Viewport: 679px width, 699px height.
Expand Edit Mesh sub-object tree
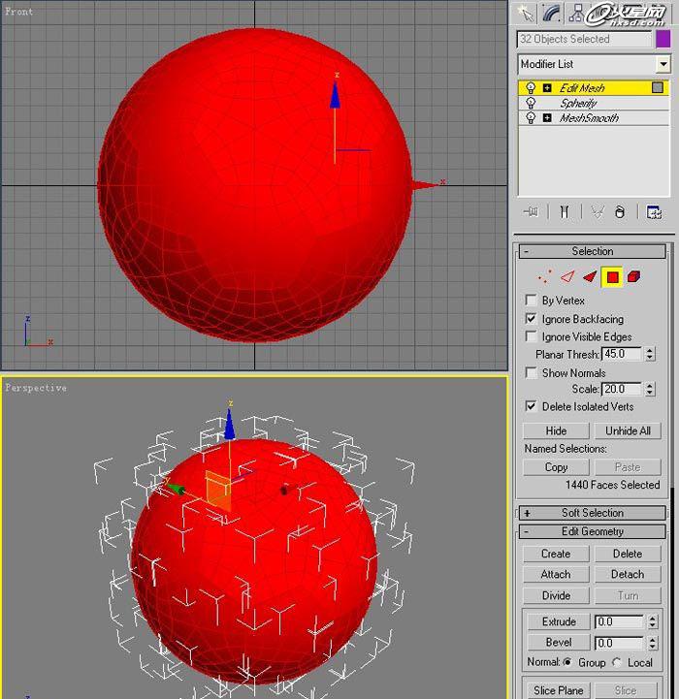point(547,88)
